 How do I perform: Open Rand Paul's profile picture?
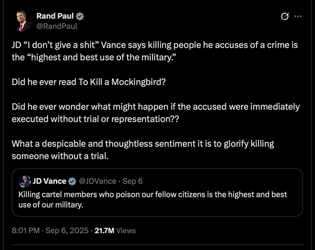click(24, 22)
